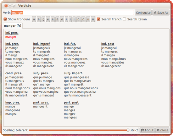Select 'nous mangeons' in ind. pres.
Screen dimensions: 173x136
[16, 59]
